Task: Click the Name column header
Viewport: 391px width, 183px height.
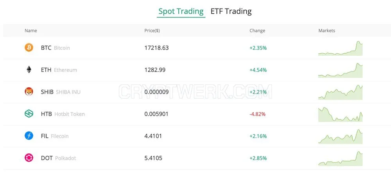Action: [x=30, y=30]
